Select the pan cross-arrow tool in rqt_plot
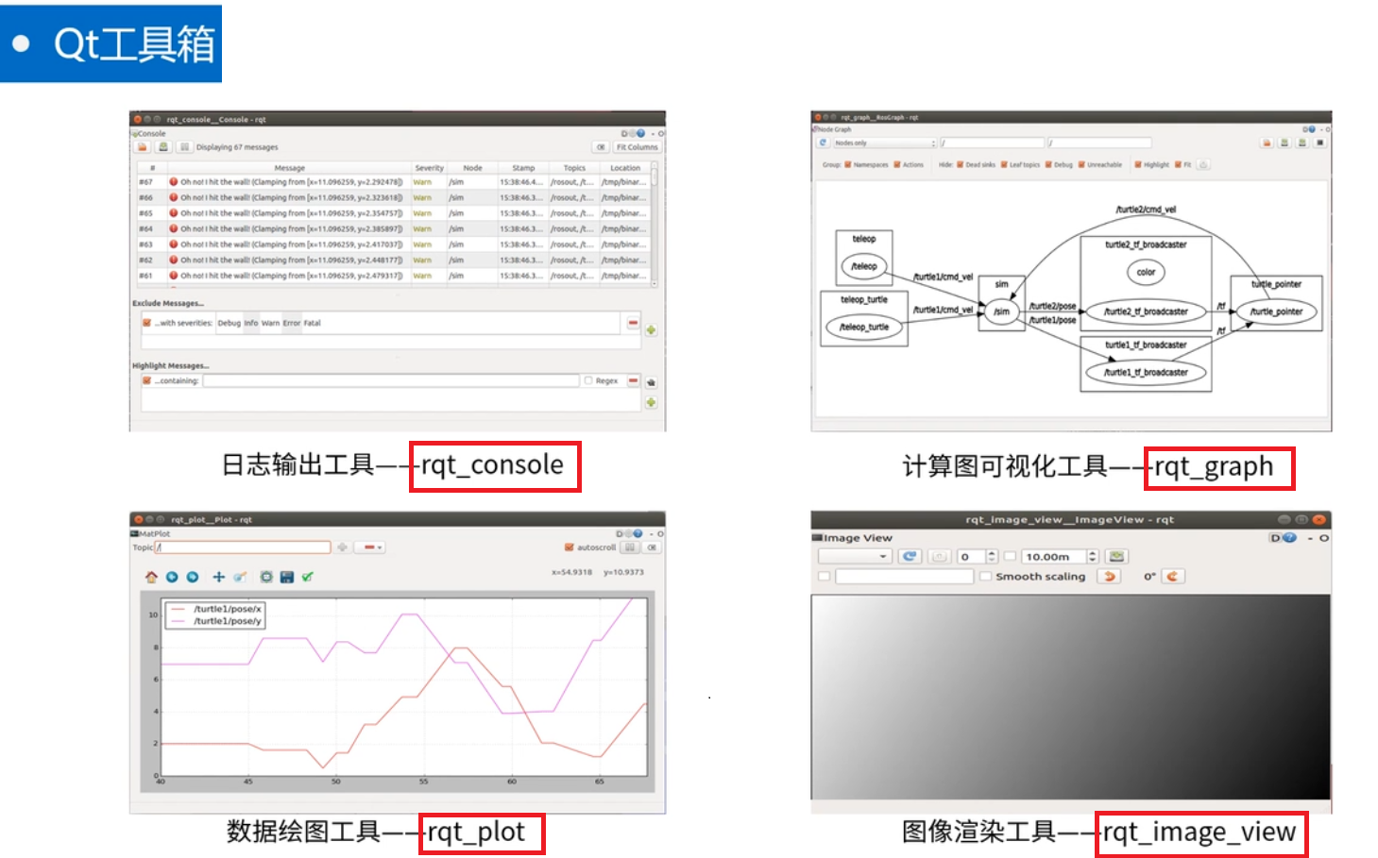 click(x=219, y=577)
